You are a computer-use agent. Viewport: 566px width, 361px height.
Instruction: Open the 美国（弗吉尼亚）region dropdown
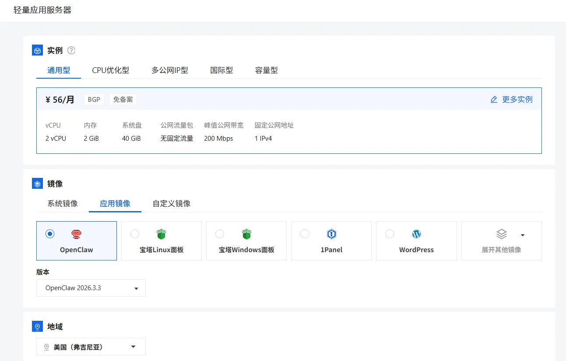[91, 347]
